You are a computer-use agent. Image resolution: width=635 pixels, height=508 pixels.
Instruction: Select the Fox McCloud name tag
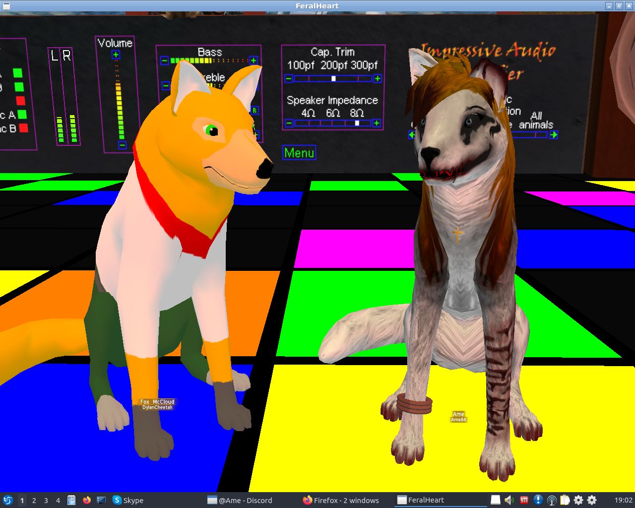point(157,402)
